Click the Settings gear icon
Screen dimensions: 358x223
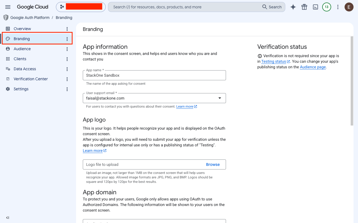[8, 89]
